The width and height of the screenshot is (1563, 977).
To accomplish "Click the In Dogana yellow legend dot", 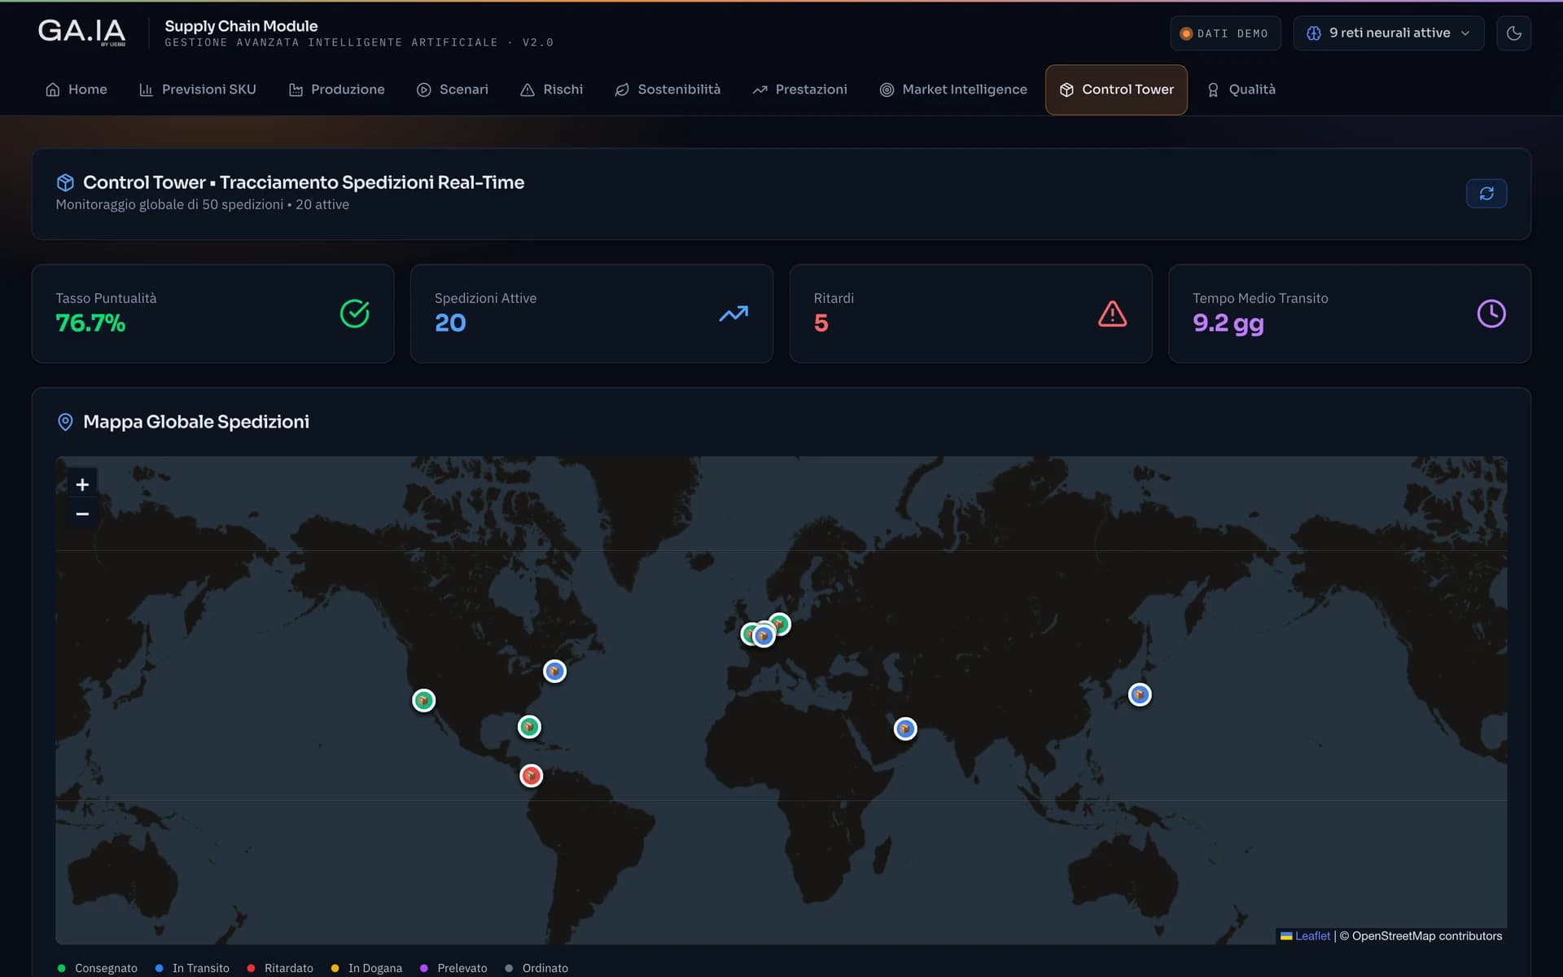I will (335, 968).
